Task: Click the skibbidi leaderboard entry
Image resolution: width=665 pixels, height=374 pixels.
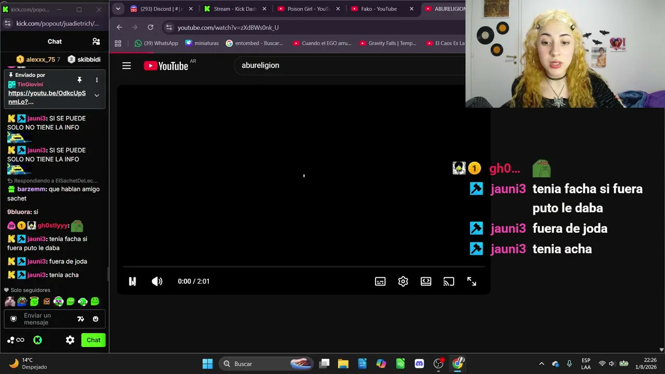Action: [84, 59]
